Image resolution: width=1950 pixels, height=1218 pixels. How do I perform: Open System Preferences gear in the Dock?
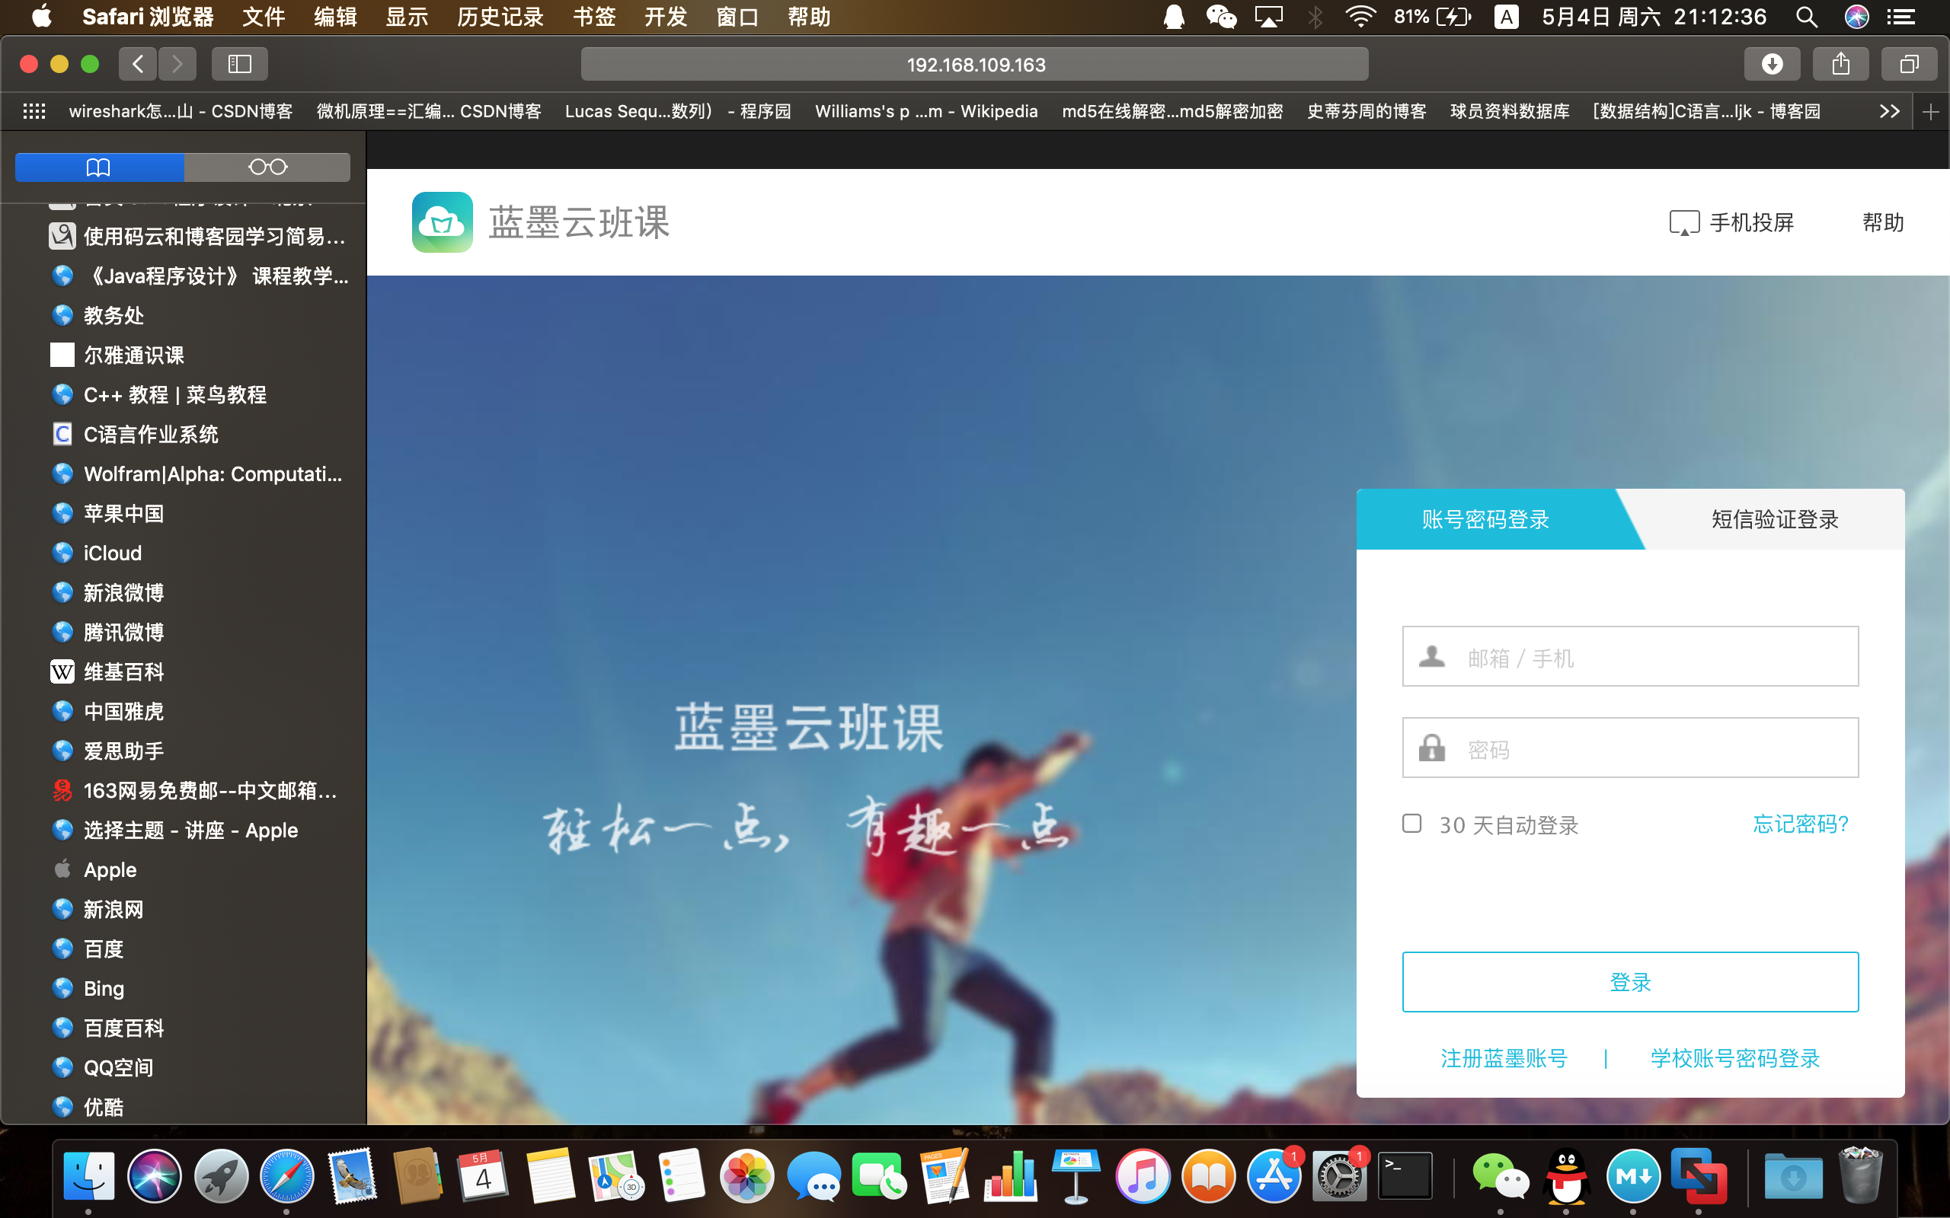[1339, 1176]
